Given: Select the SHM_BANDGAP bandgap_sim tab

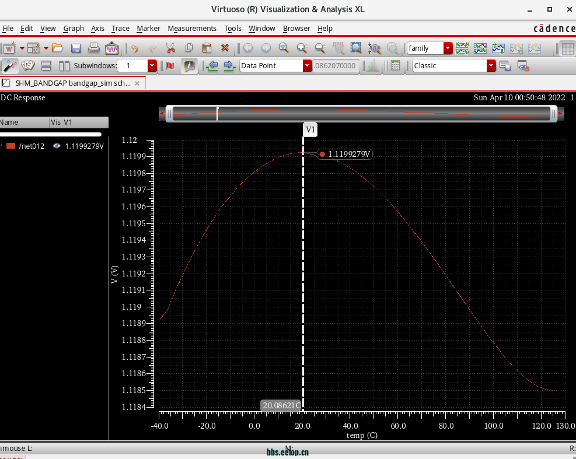Looking at the screenshot, I should click(73, 83).
